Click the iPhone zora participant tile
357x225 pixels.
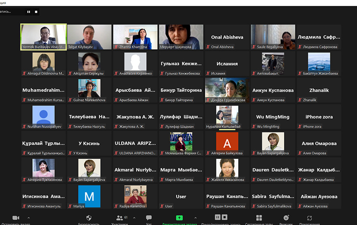tap(319, 117)
